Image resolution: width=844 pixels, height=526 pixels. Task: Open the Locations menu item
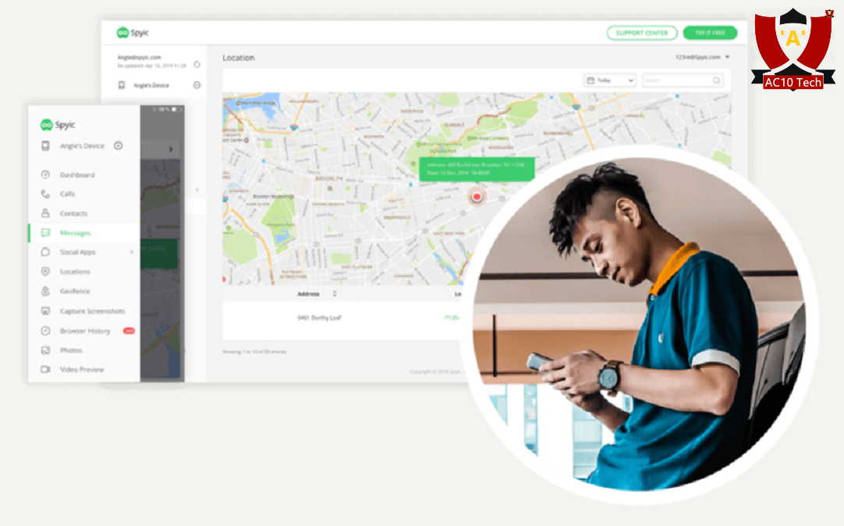(x=75, y=272)
